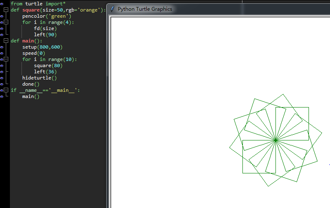The width and height of the screenshot is (330, 208).
Task: Toggle breakpoint marker beside fd(size) line
Action: pos(2,28)
